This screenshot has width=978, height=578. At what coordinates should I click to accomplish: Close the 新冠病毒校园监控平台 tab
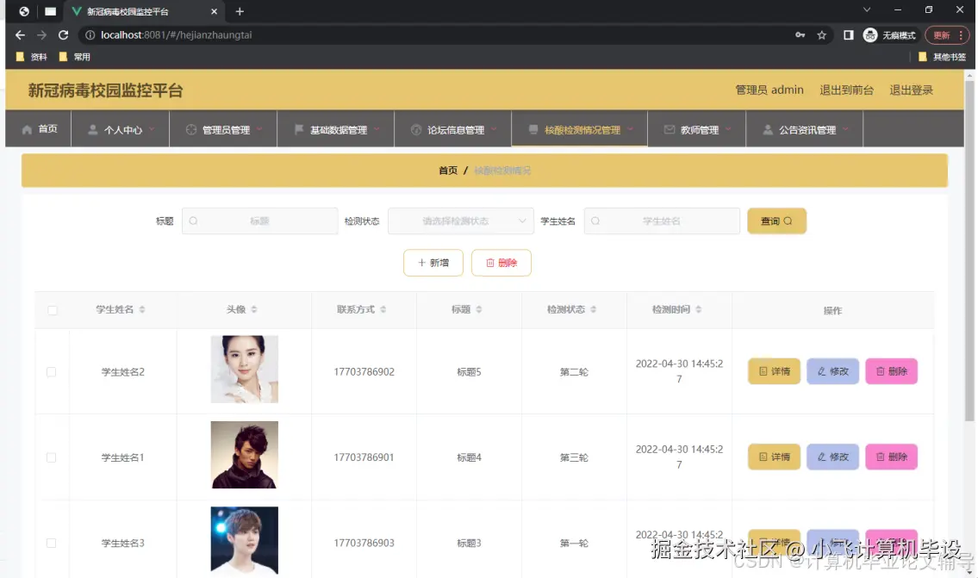coord(214,11)
